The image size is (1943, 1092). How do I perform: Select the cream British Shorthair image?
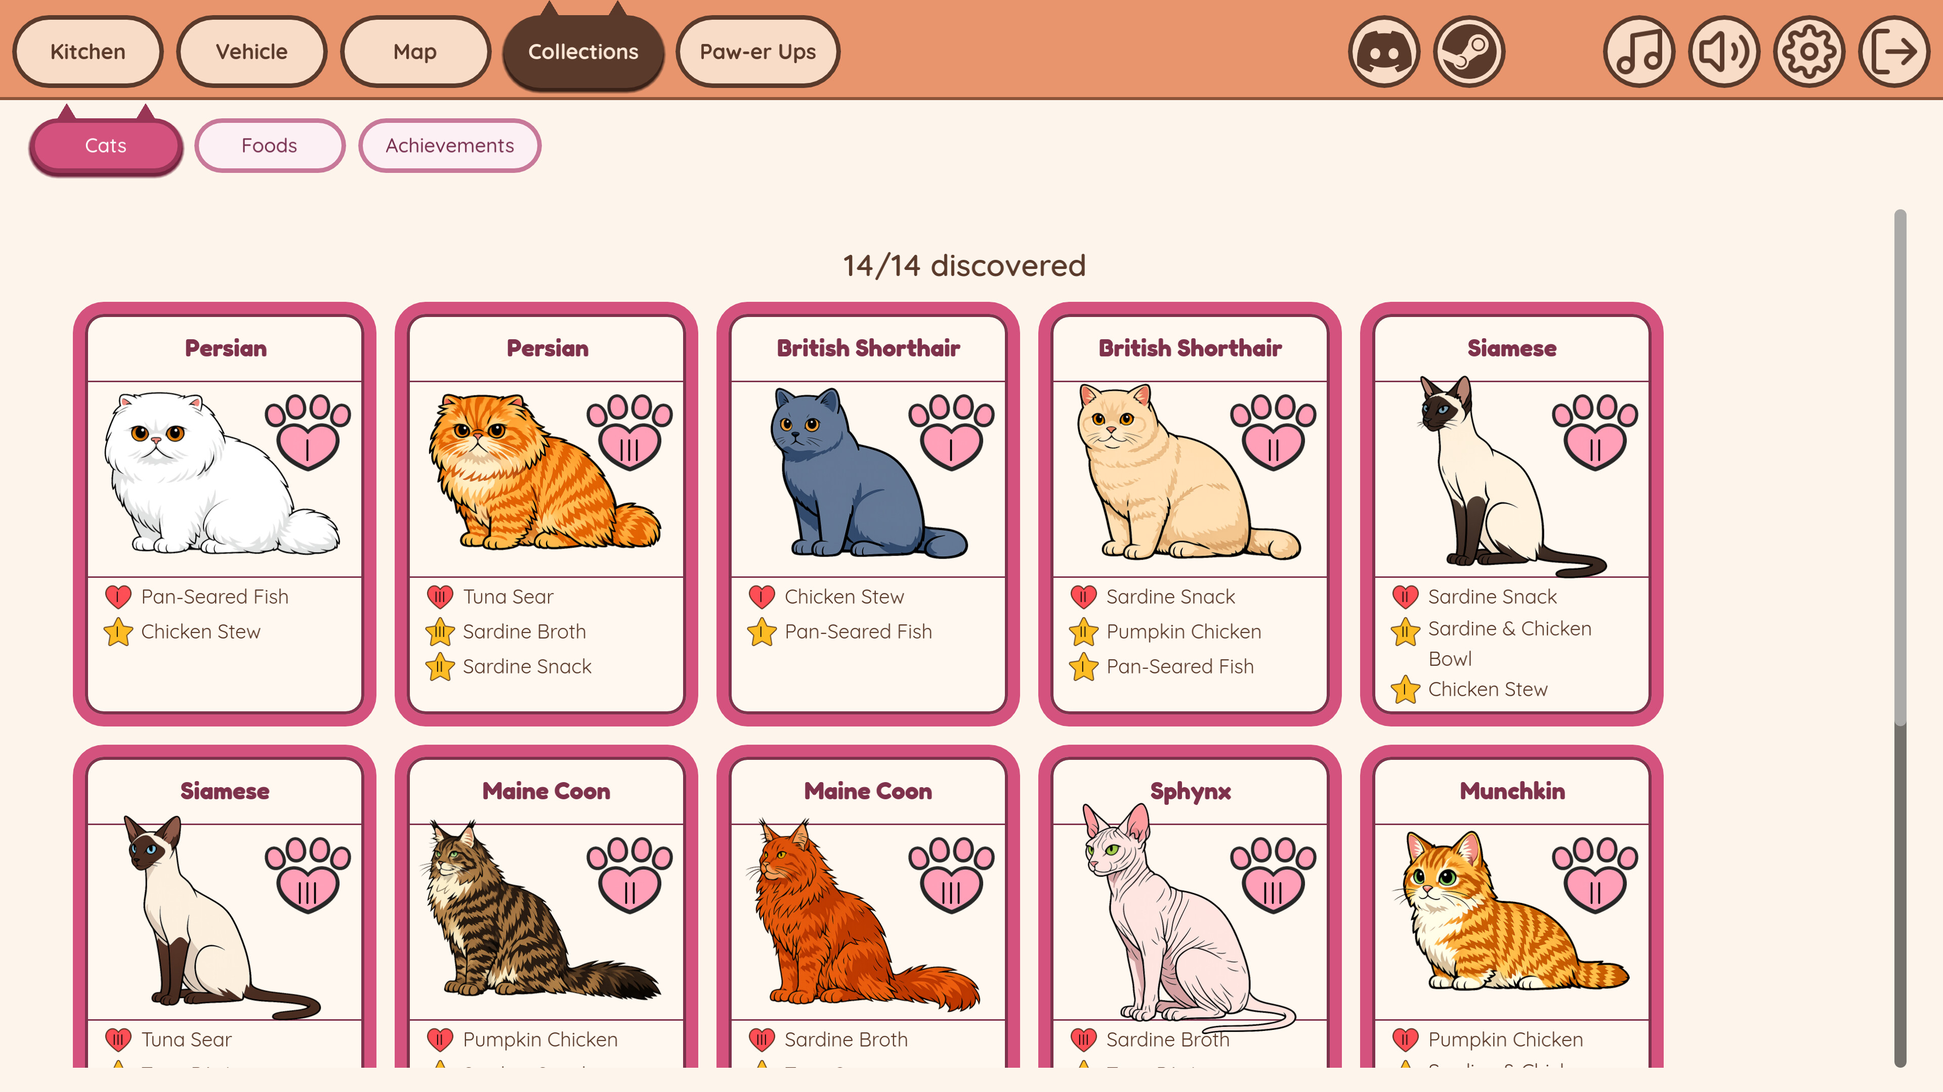pos(1189,472)
